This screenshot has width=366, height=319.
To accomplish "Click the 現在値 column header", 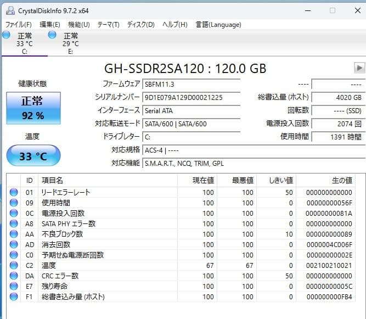I will [x=197, y=180].
